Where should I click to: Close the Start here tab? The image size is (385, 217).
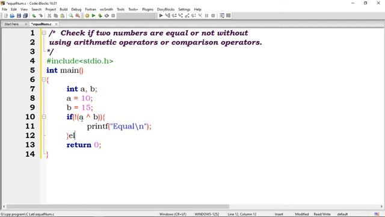26,24
